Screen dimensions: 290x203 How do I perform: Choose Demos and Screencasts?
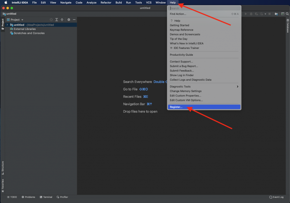[204, 34]
